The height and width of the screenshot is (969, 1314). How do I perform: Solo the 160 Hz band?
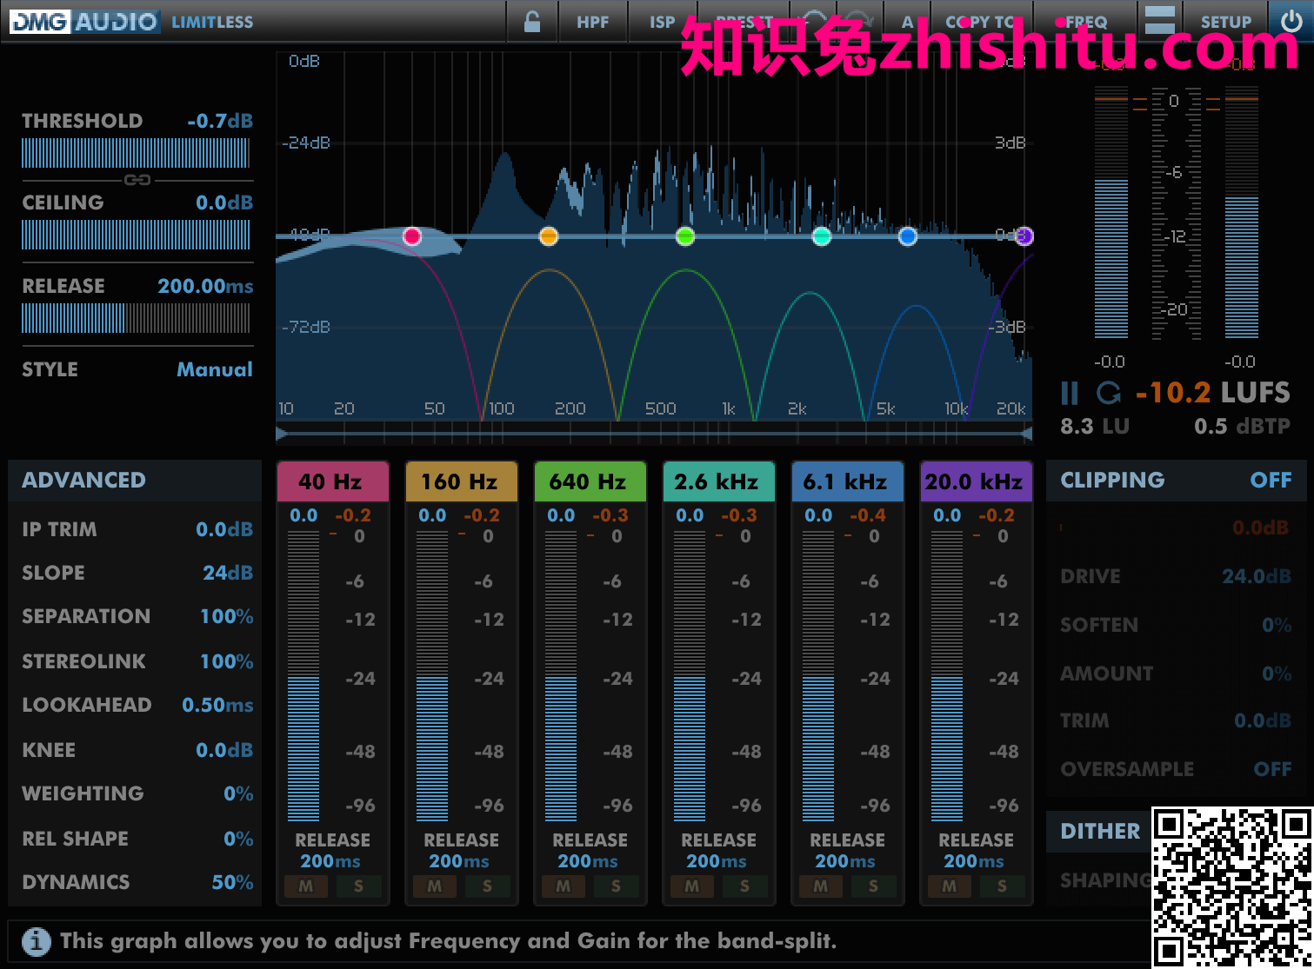point(487,886)
